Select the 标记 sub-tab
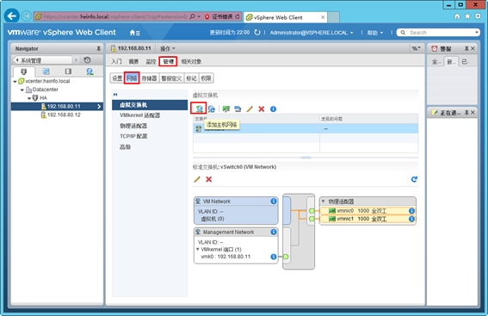The width and height of the screenshot is (488, 316). pyautogui.click(x=191, y=78)
